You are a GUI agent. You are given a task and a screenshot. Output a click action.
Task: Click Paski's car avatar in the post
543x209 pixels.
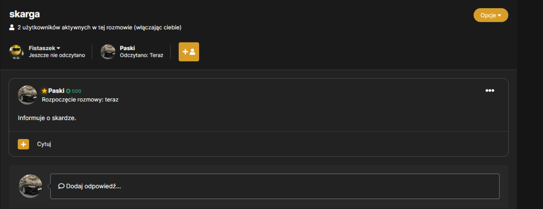[x=27, y=95]
